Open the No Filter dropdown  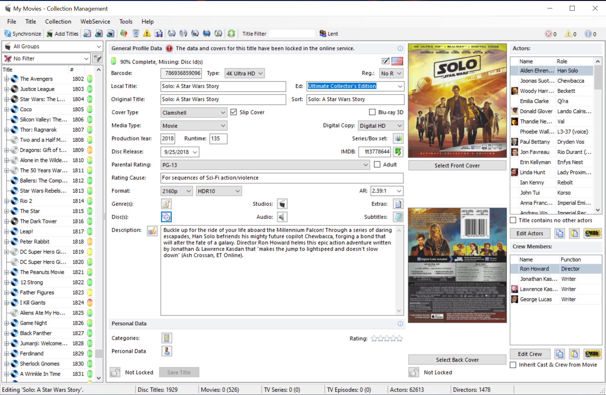click(46, 58)
